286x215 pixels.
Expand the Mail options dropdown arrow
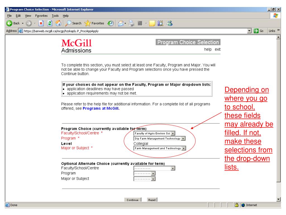coord(125,24)
